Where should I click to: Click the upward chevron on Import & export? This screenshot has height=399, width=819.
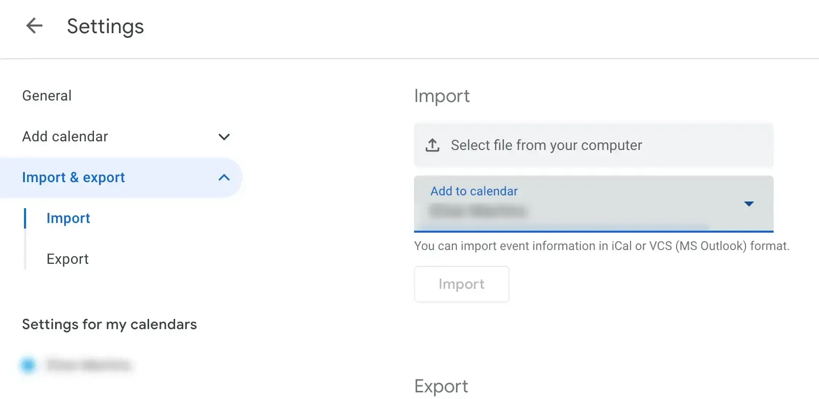(224, 178)
